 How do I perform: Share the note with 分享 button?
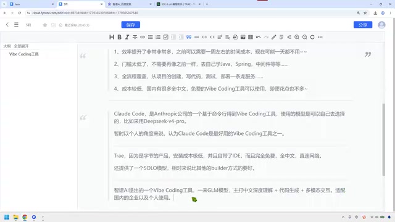[x=363, y=25]
